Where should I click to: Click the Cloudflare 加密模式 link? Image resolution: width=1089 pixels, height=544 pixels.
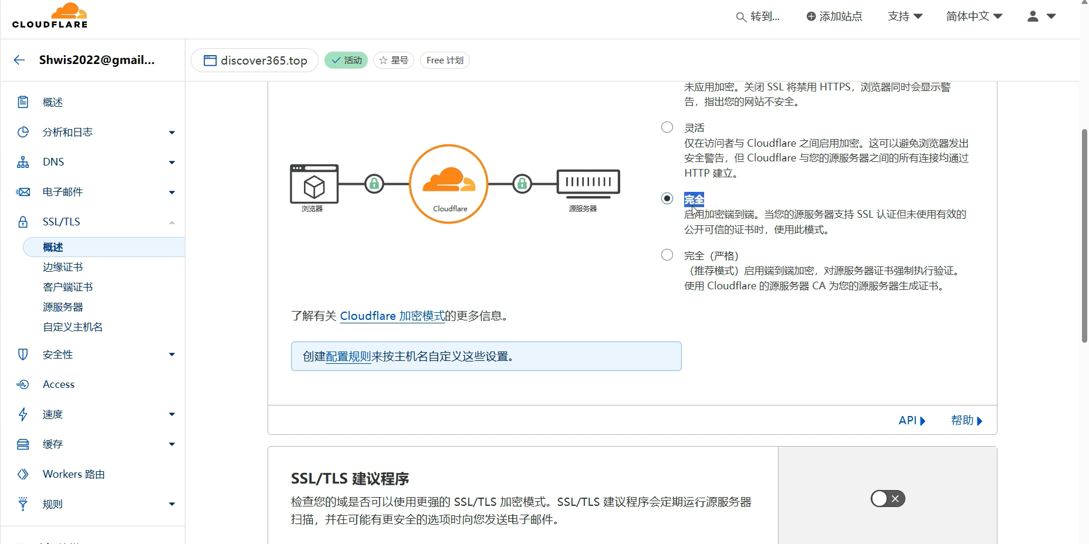pos(392,316)
